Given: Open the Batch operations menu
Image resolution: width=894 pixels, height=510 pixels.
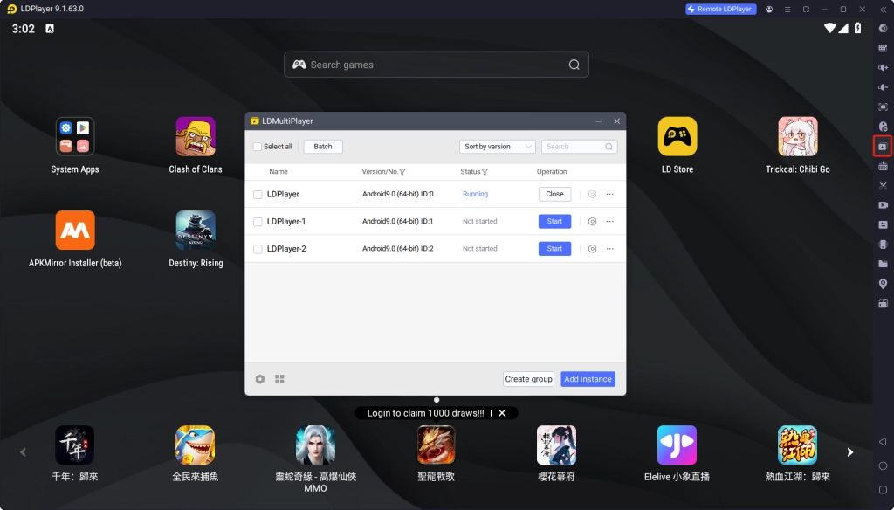Looking at the screenshot, I should [323, 147].
